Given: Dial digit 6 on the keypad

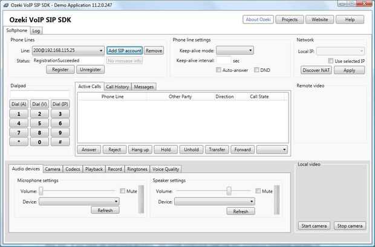Looking at the screenshot, I should pos(60,123).
